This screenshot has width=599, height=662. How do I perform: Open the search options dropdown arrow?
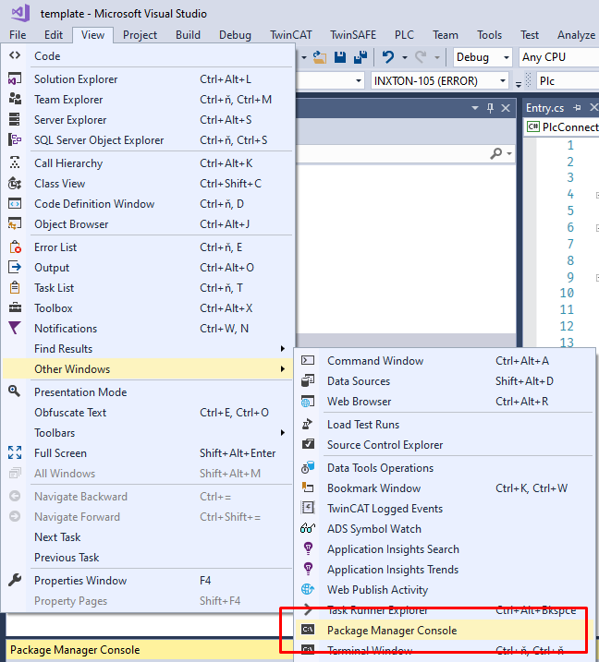tap(509, 153)
